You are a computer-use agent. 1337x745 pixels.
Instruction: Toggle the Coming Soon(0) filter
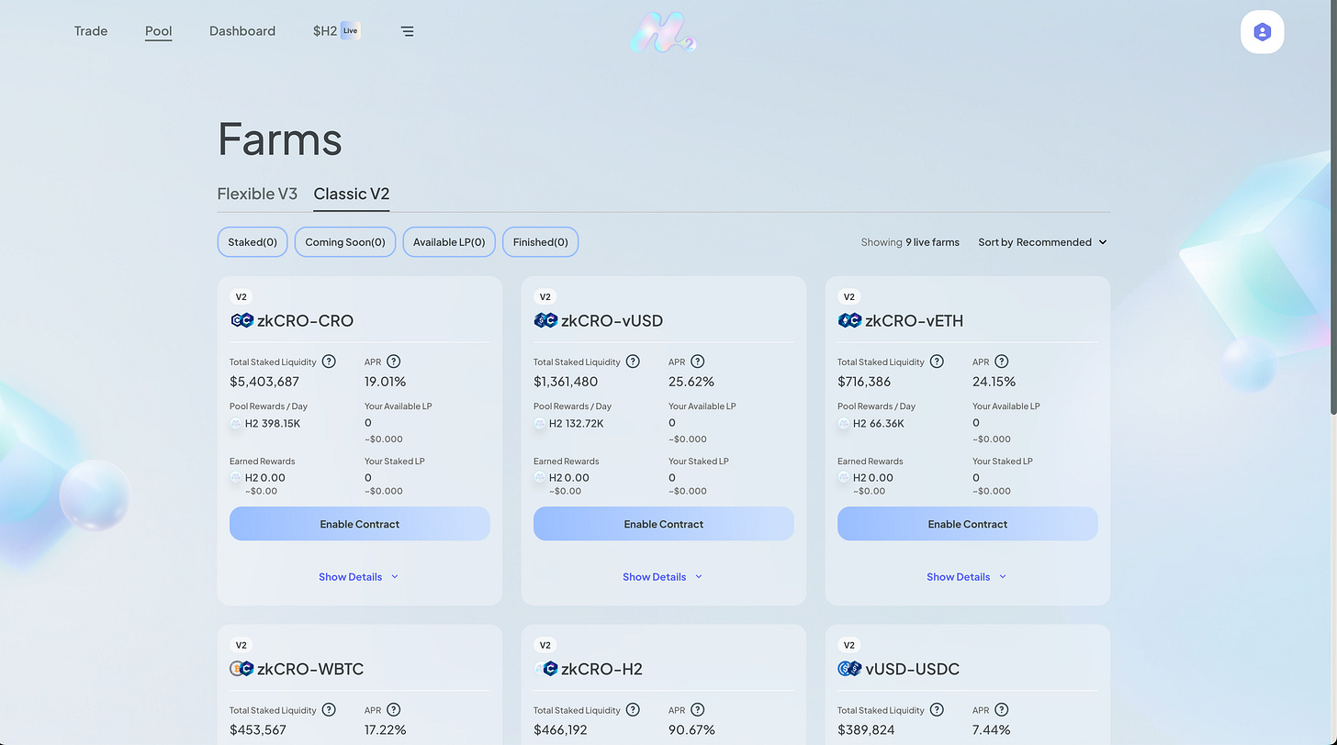point(345,242)
